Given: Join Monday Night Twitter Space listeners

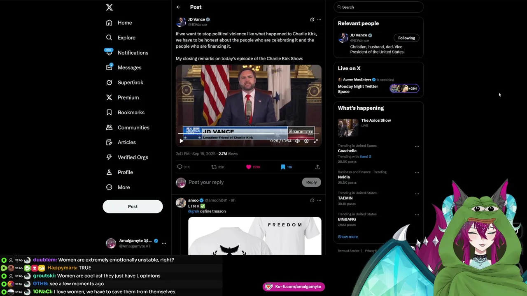Looking at the screenshot, I should [404, 88].
